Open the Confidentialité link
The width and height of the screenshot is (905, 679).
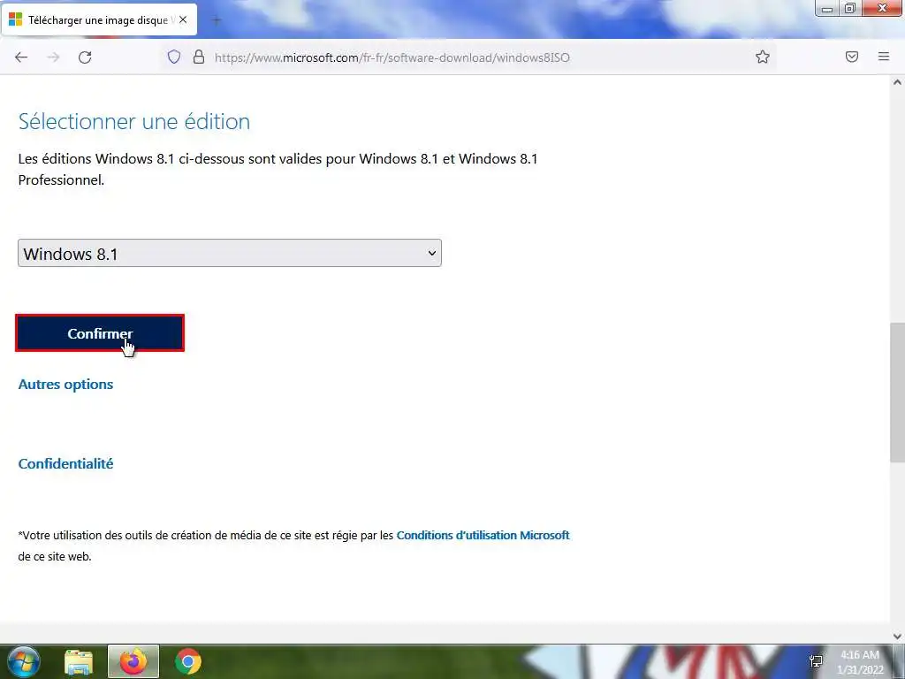click(x=65, y=463)
